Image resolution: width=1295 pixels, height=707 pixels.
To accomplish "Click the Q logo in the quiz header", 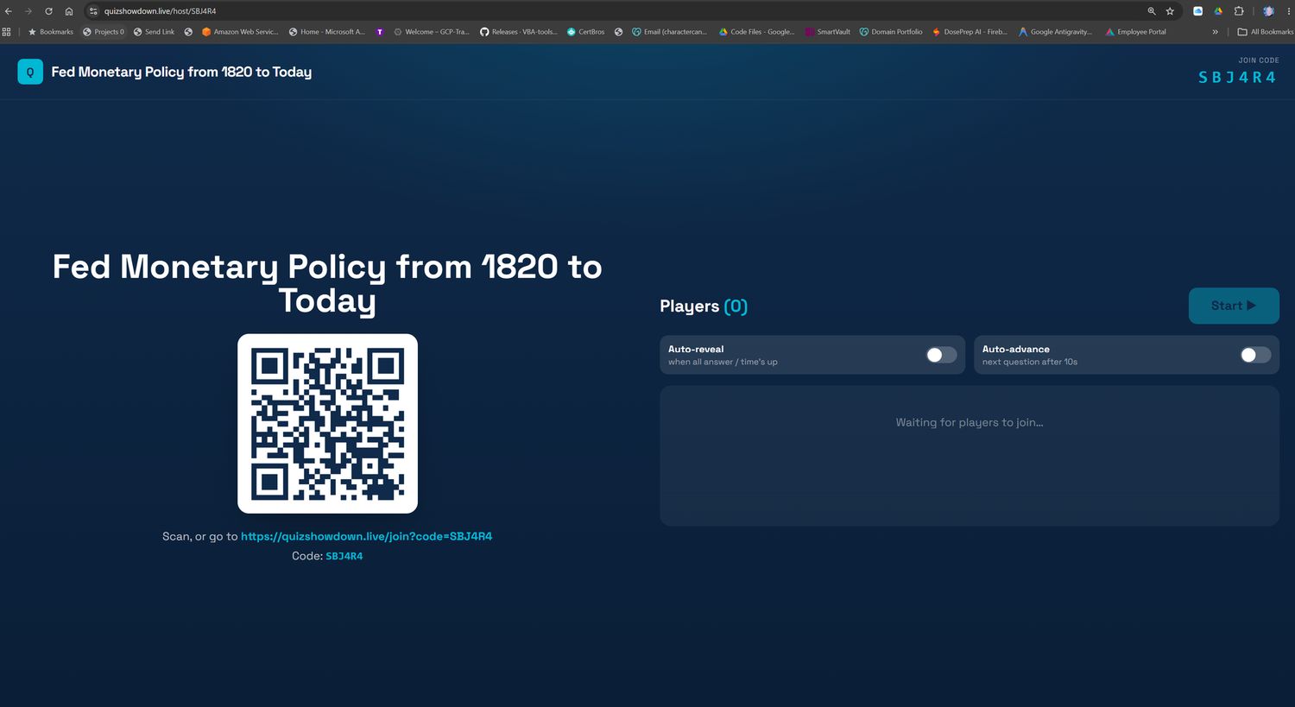I will tap(30, 72).
